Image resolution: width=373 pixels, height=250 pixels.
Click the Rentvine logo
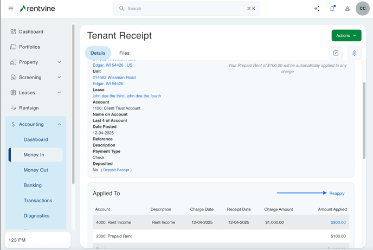pos(37,9)
